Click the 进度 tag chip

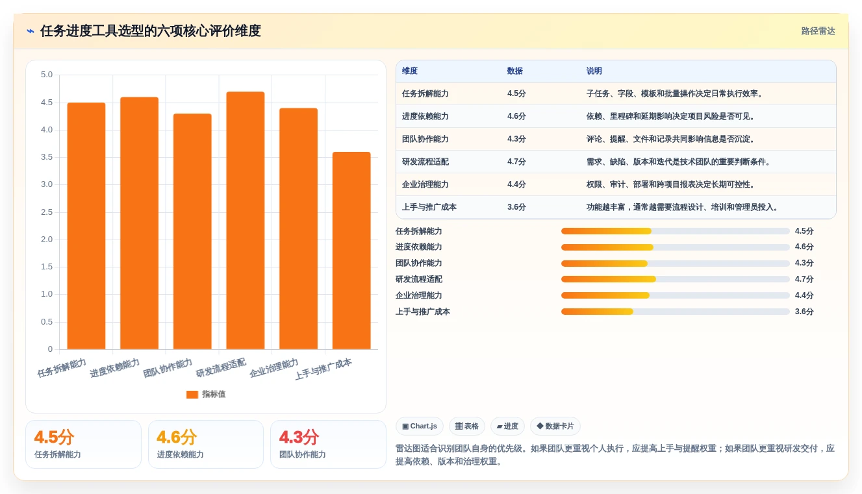click(507, 426)
